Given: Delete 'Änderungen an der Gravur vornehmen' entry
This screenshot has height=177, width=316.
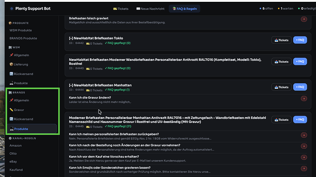Looking at the screenshot, I should [304, 146].
